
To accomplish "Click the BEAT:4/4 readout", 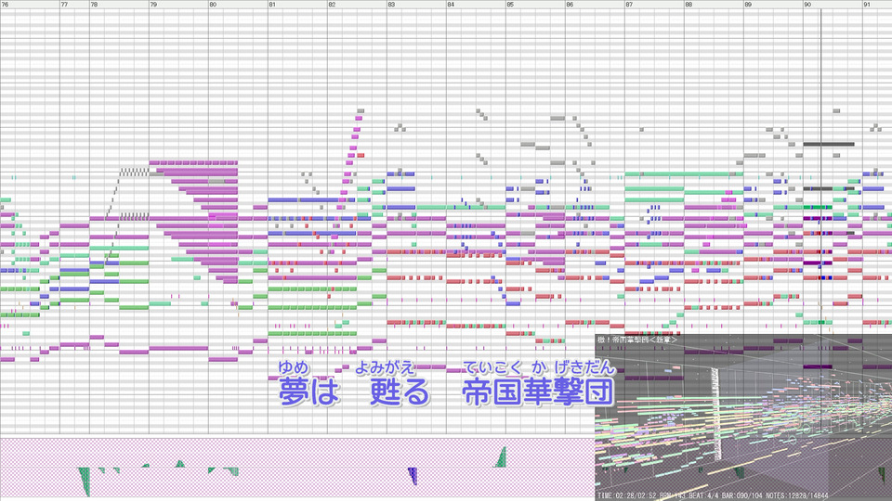I will coord(702,495).
